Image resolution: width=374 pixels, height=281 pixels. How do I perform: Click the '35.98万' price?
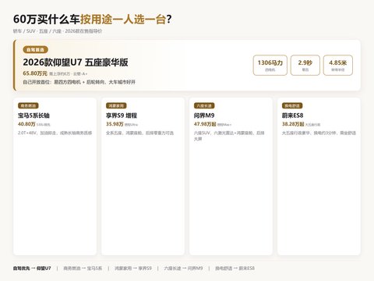[115, 124]
